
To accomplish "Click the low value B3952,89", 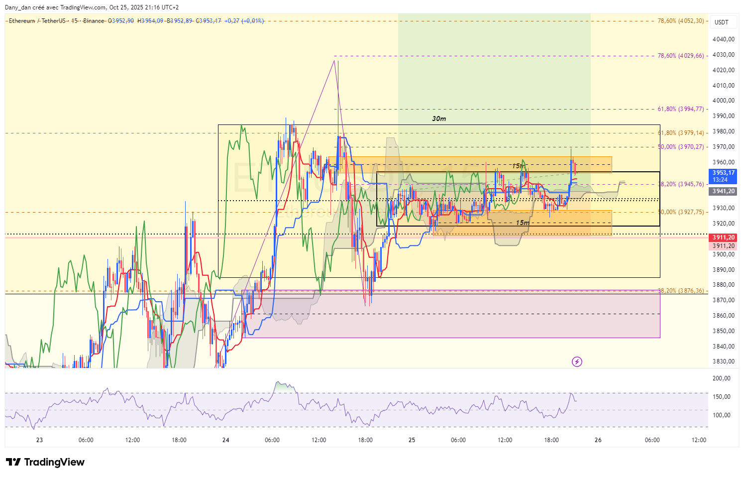I will pos(180,21).
